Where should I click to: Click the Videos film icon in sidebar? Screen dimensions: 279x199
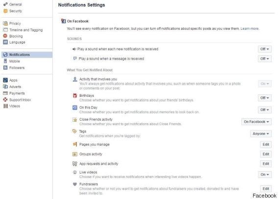[5, 106]
